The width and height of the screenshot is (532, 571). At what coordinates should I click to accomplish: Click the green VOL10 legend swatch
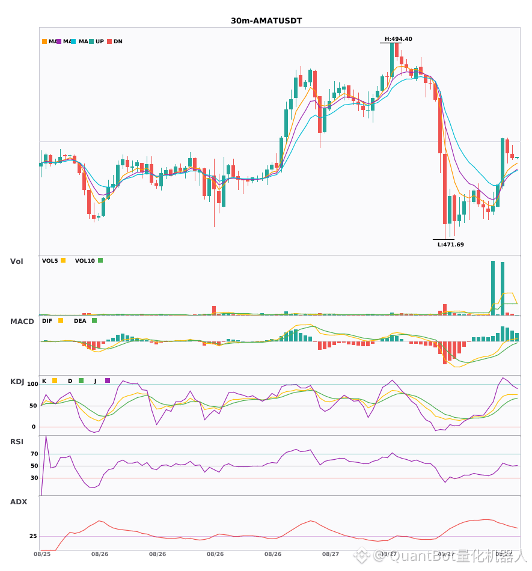coord(100,260)
